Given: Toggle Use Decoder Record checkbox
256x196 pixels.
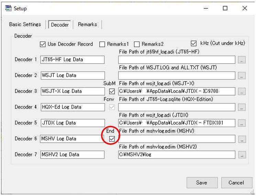Looking at the screenshot, I should (43, 44).
